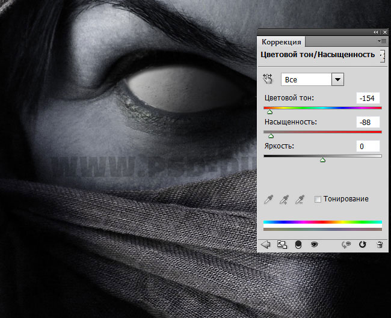Enable the Тонирование checkbox
The height and width of the screenshot is (318, 391).
coord(318,199)
